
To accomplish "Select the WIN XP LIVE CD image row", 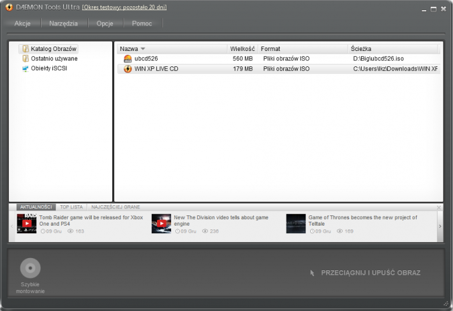I will click(279, 69).
